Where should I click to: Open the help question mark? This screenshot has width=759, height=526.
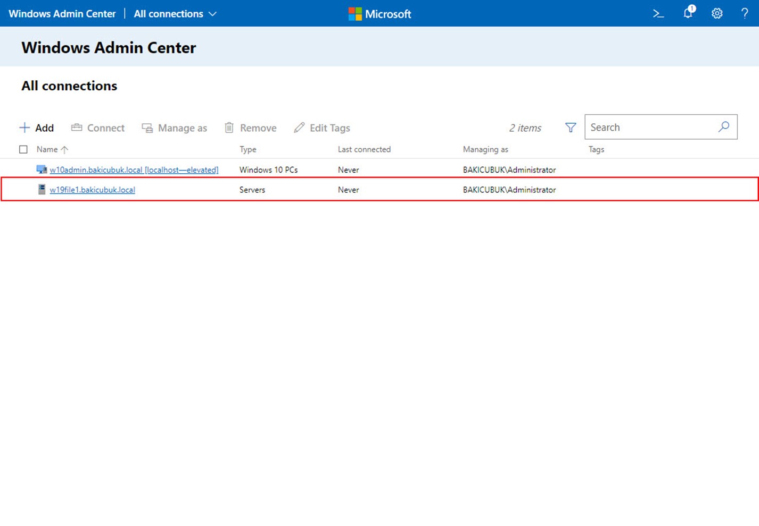click(745, 14)
